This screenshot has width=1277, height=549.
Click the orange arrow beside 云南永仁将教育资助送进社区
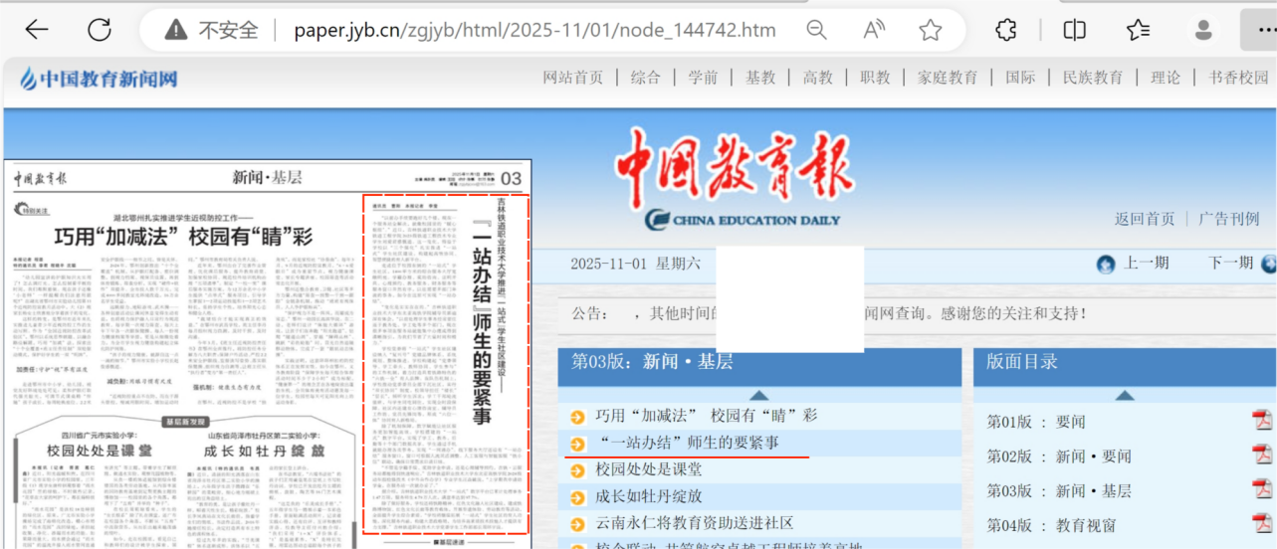[577, 523]
